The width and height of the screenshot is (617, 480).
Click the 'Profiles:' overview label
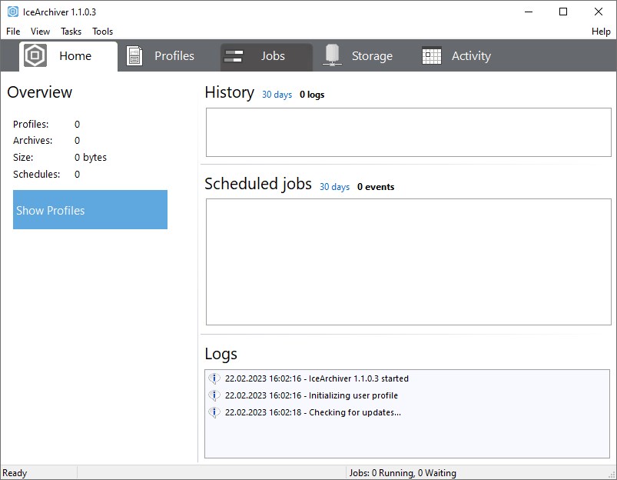tap(31, 124)
